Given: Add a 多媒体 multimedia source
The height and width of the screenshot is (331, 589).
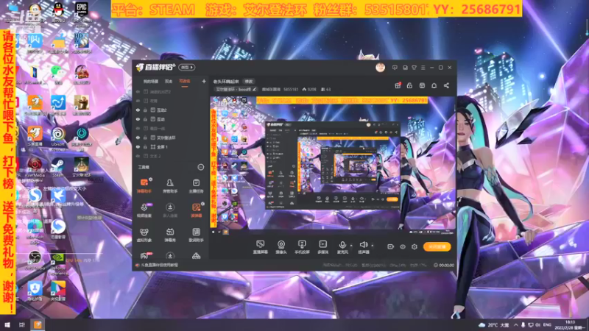Looking at the screenshot, I should coord(322,247).
